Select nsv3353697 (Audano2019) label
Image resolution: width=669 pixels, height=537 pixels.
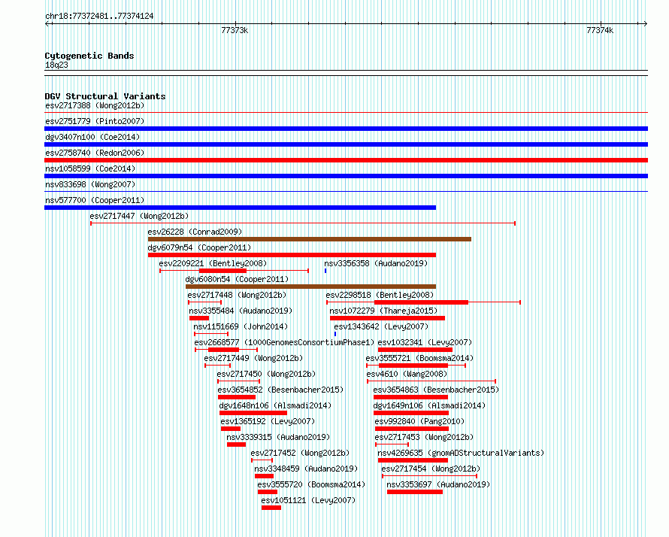(438, 484)
